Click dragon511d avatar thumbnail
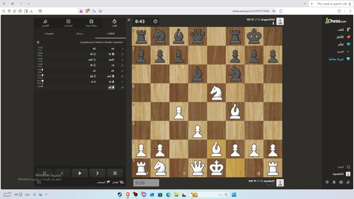This screenshot has width=354, height=199. point(280,21)
